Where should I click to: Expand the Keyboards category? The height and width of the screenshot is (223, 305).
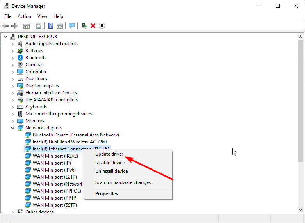[x=13, y=107]
